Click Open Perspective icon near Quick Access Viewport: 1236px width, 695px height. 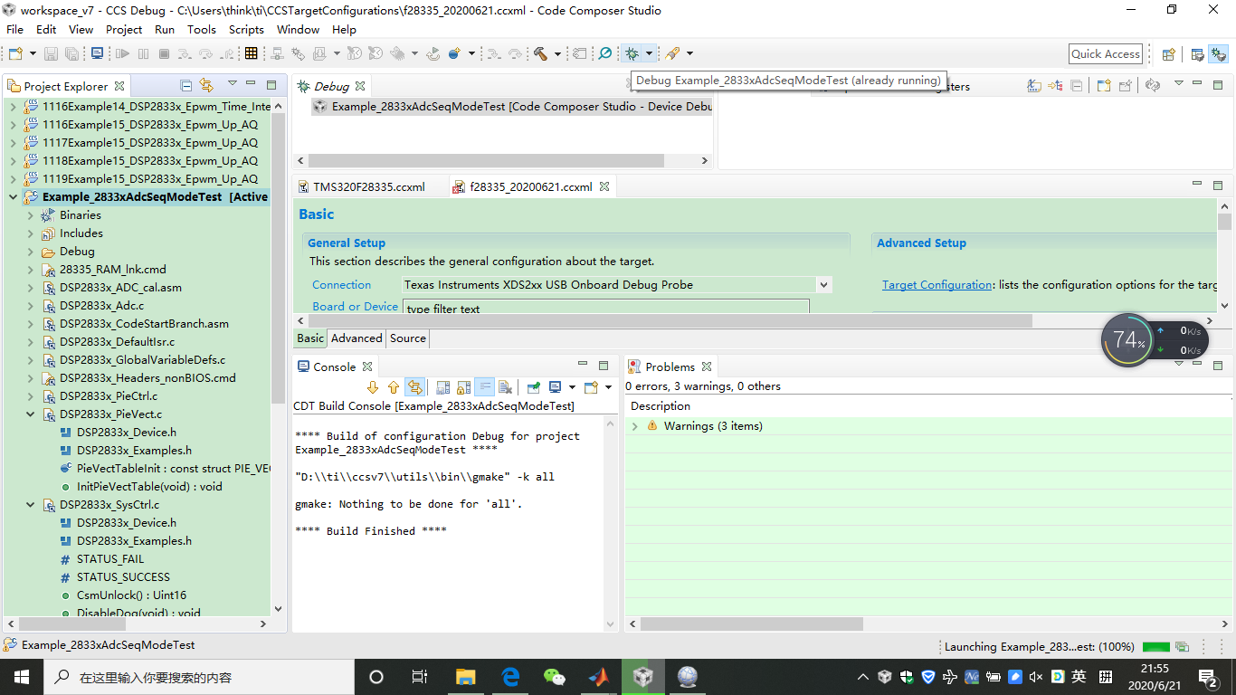(1168, 54)
